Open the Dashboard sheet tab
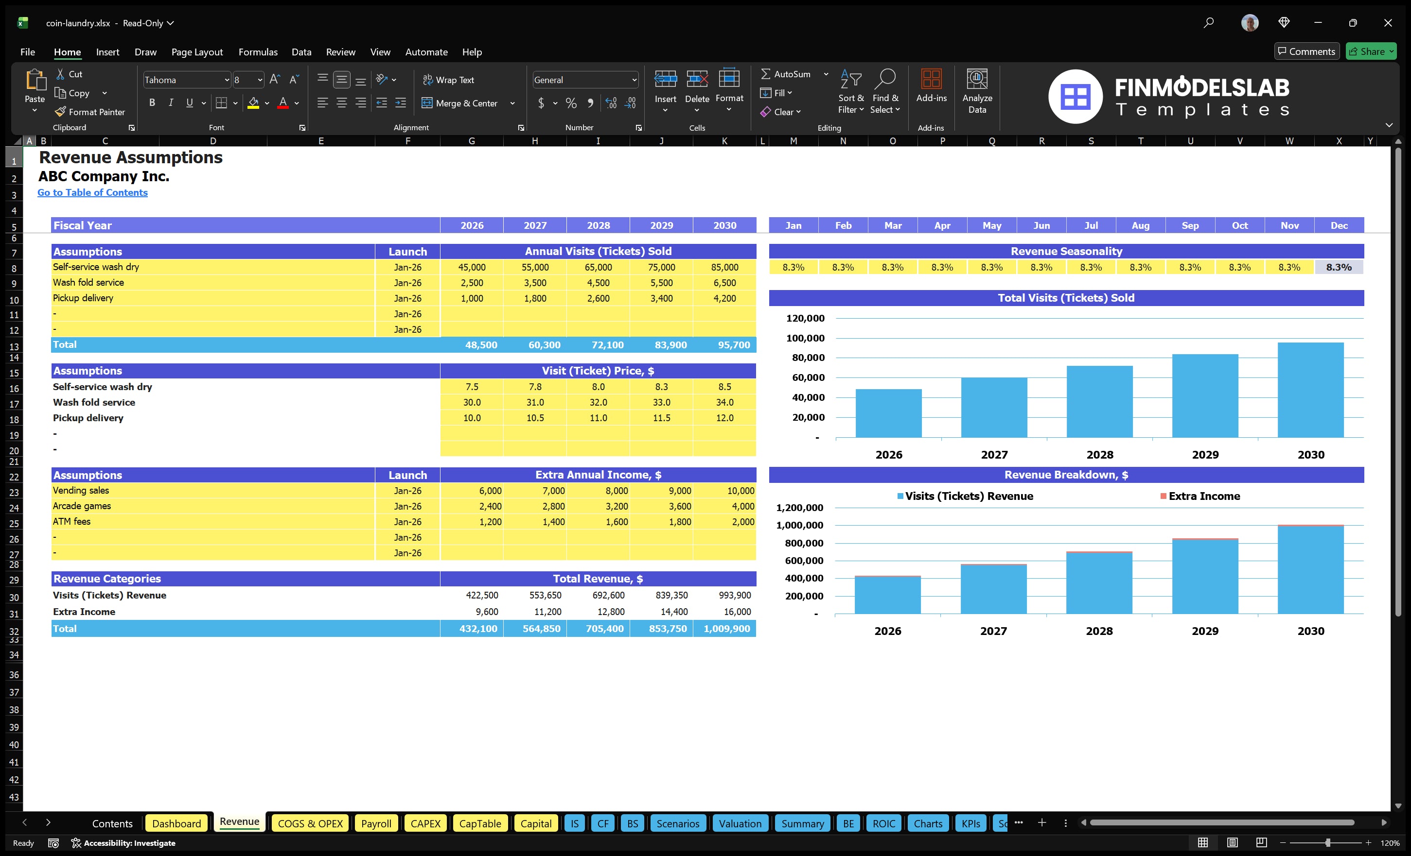Screen dimensions: 1411x856 (x=176, y=823)
